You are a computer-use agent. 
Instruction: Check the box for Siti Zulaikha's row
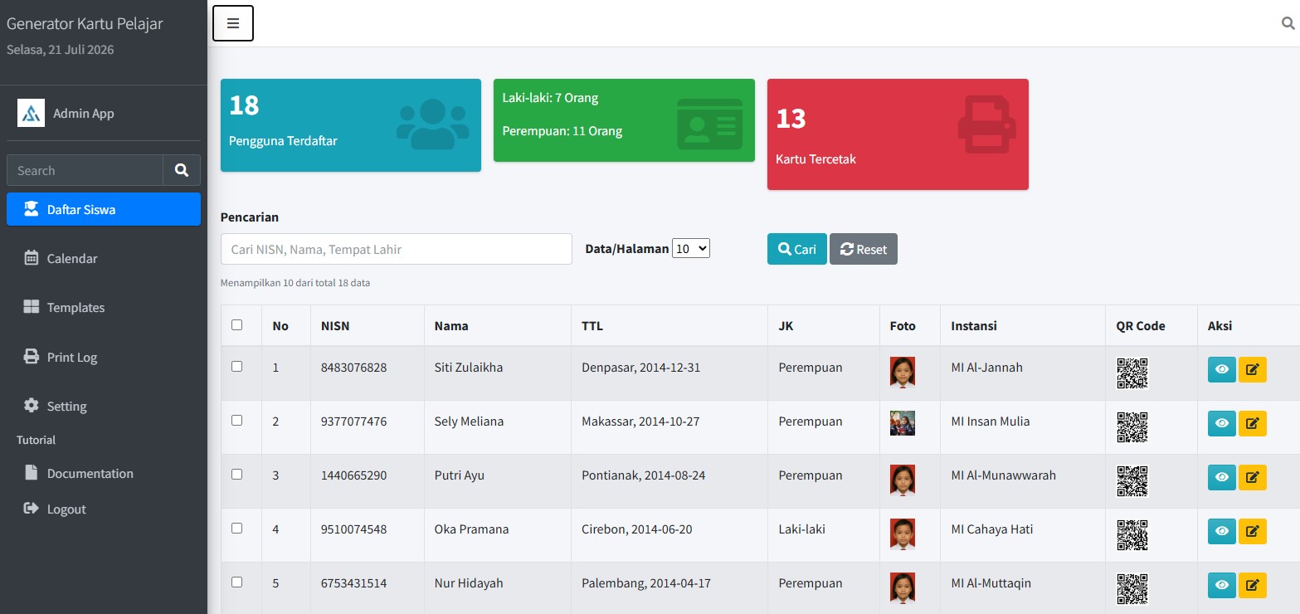point(236,366)
